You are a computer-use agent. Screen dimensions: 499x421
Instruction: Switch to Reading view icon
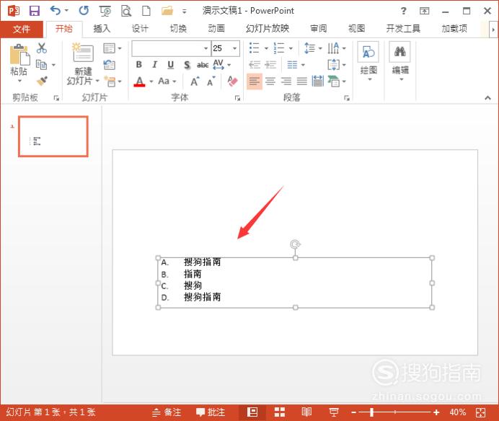coord(306,412)
